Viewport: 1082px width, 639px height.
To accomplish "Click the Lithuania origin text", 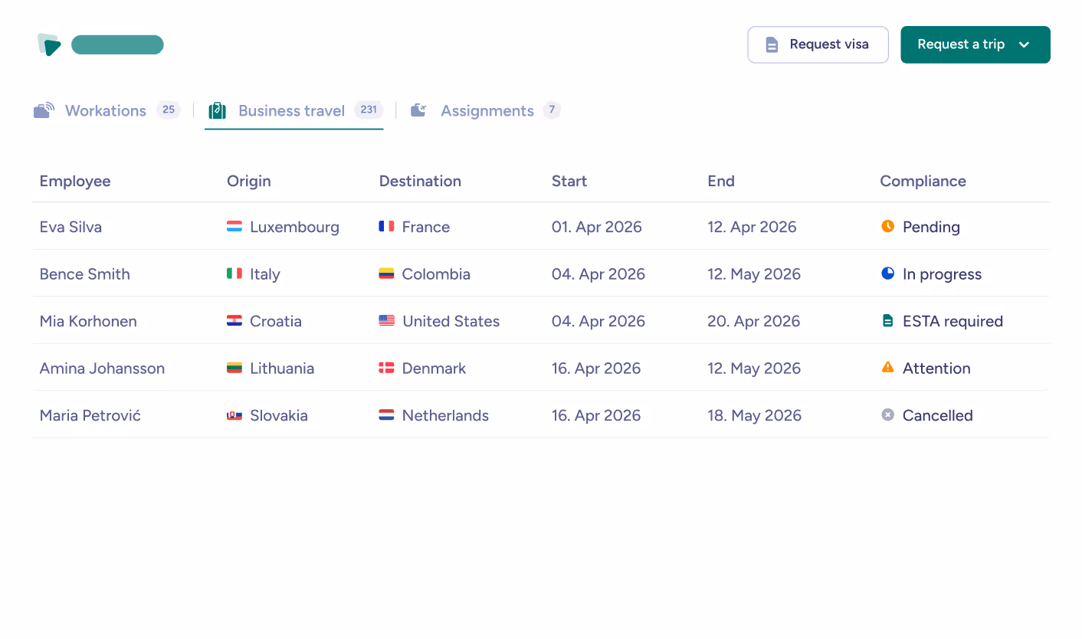I will [282, 368].
